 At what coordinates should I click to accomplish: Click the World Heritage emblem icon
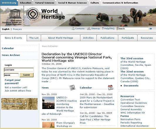click(33, 14)
